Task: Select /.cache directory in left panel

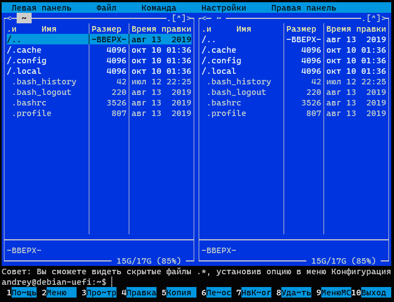Action: [x=24, y=50]
